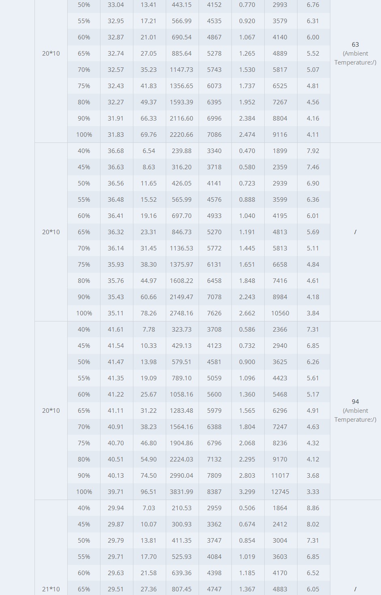
Task: Select current value 96.51
Action: [x=149, y=492]
